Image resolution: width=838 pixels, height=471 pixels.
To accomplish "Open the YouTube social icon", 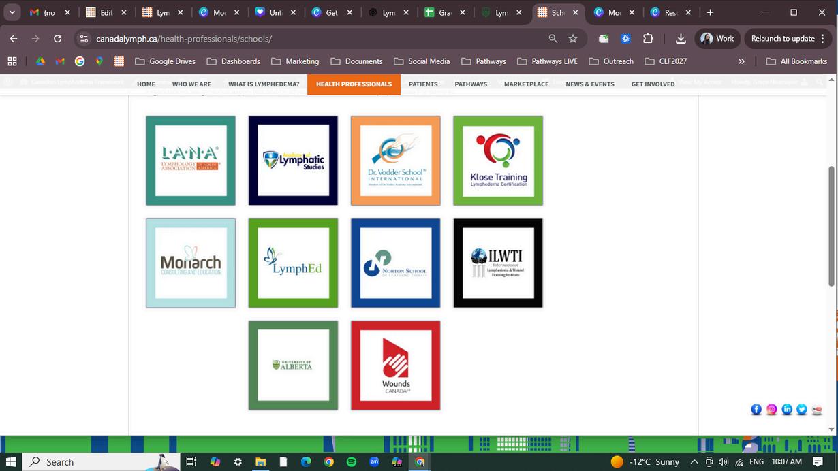I will point(817,409).
